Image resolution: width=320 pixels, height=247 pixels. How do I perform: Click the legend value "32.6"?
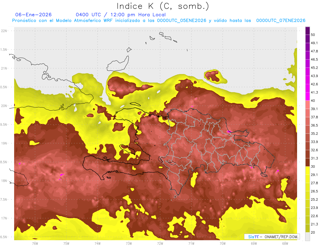[314, 150]
